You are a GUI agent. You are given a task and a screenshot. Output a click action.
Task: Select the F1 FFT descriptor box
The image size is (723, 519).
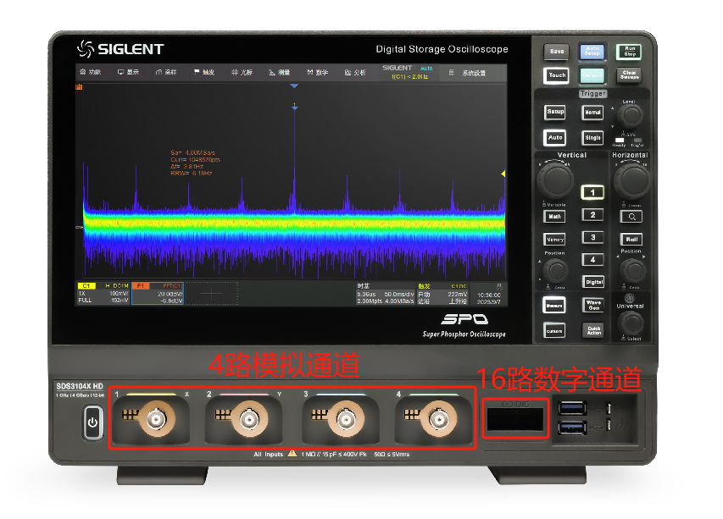pyautogui.click(x=158, y=293)
